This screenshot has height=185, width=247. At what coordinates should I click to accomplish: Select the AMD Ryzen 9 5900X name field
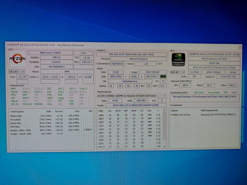50,53
